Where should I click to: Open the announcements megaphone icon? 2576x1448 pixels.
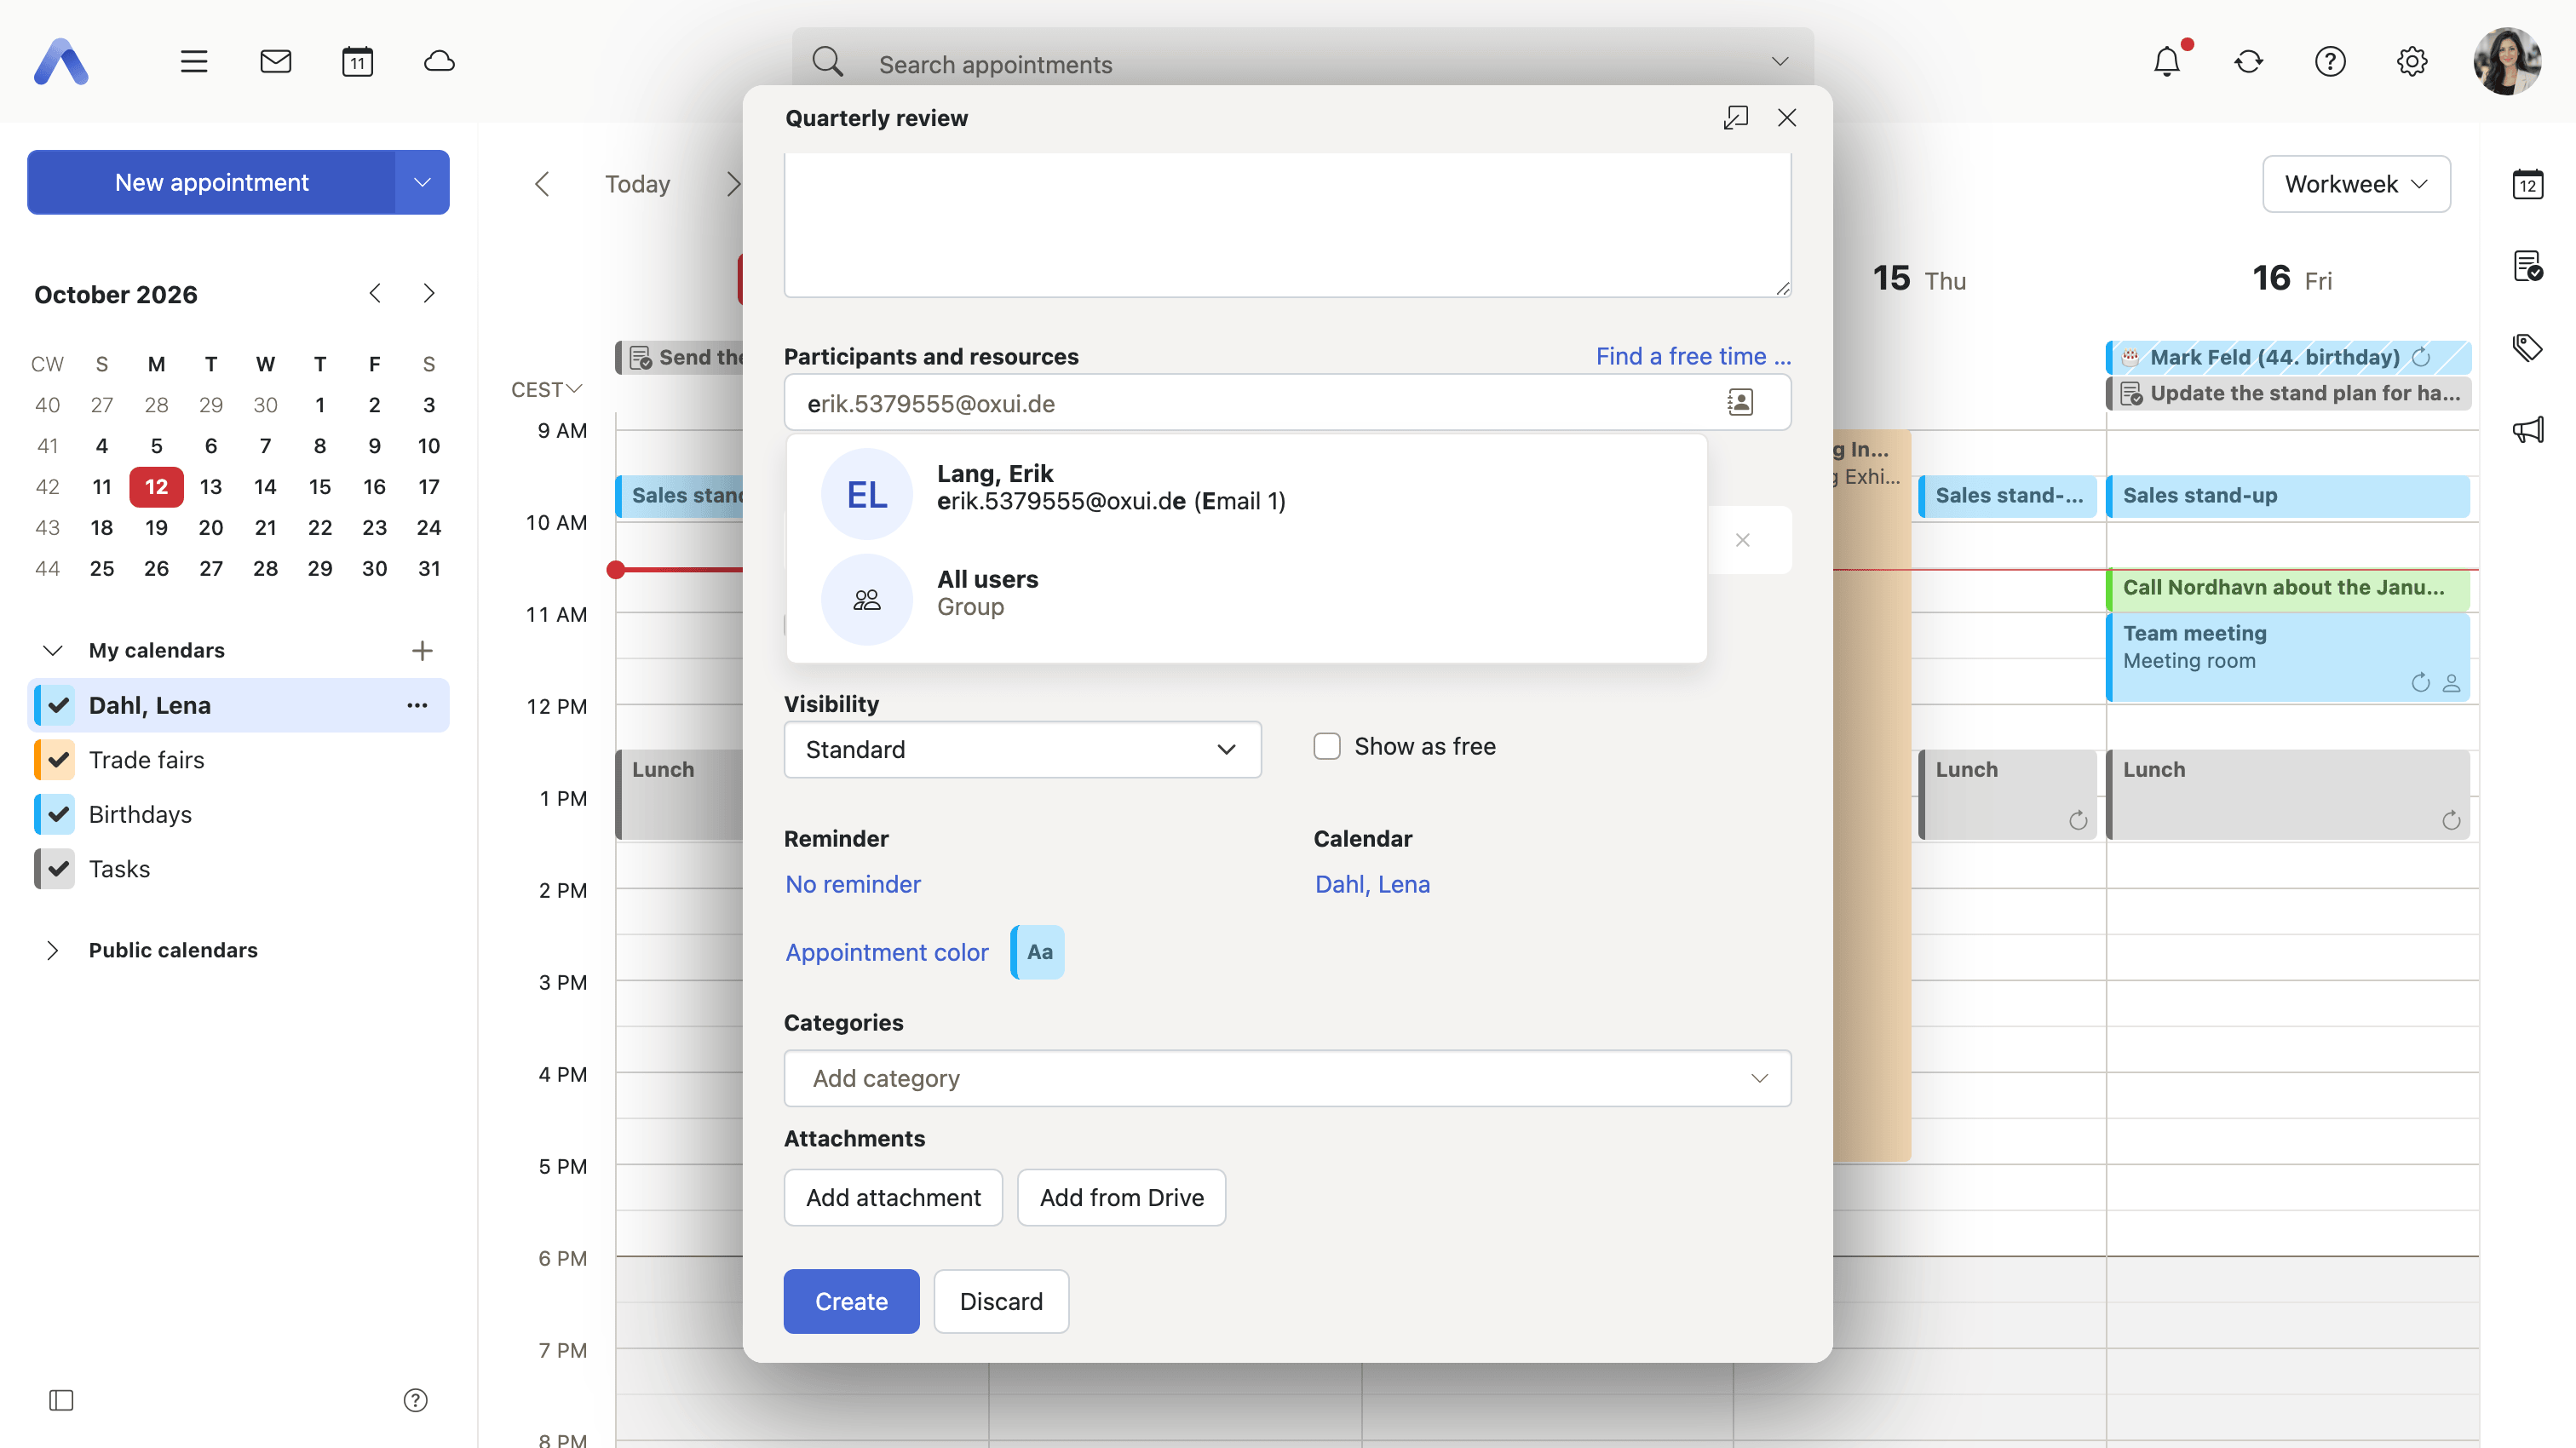[x=2528, y=430]
